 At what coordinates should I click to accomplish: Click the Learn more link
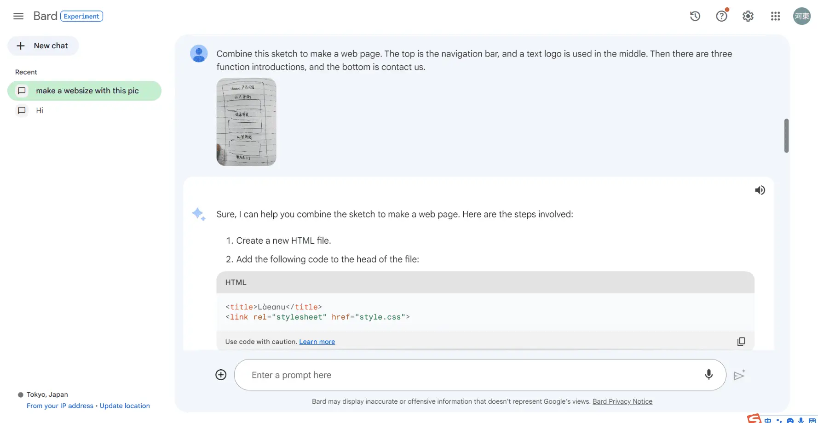tap(317, 342)
